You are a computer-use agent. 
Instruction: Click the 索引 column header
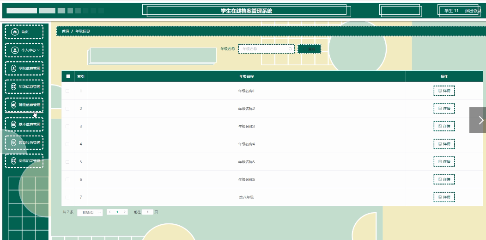point(81,76)
